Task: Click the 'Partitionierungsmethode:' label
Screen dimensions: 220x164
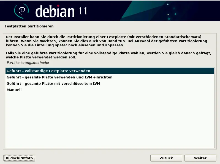Action: click(x=28, y=63)
